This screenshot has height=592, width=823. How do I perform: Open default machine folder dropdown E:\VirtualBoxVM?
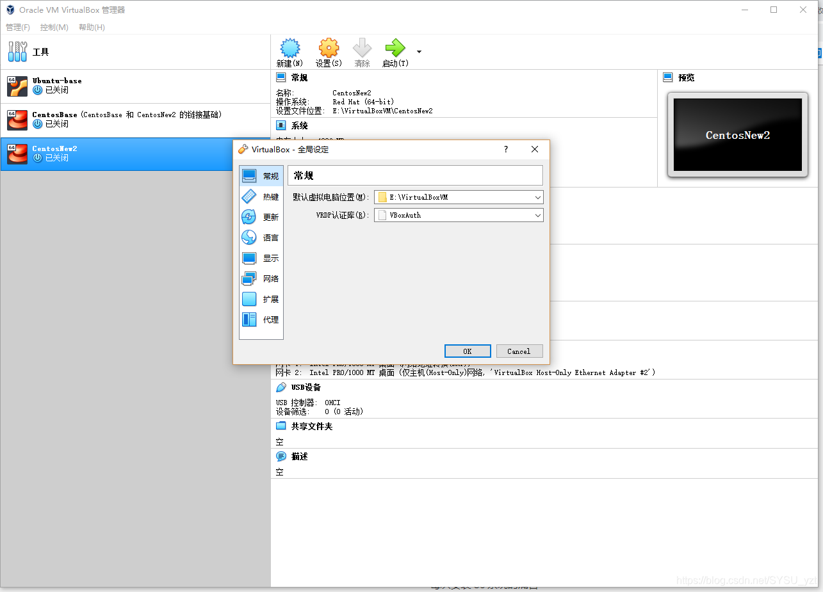click(x=459, y=197)
